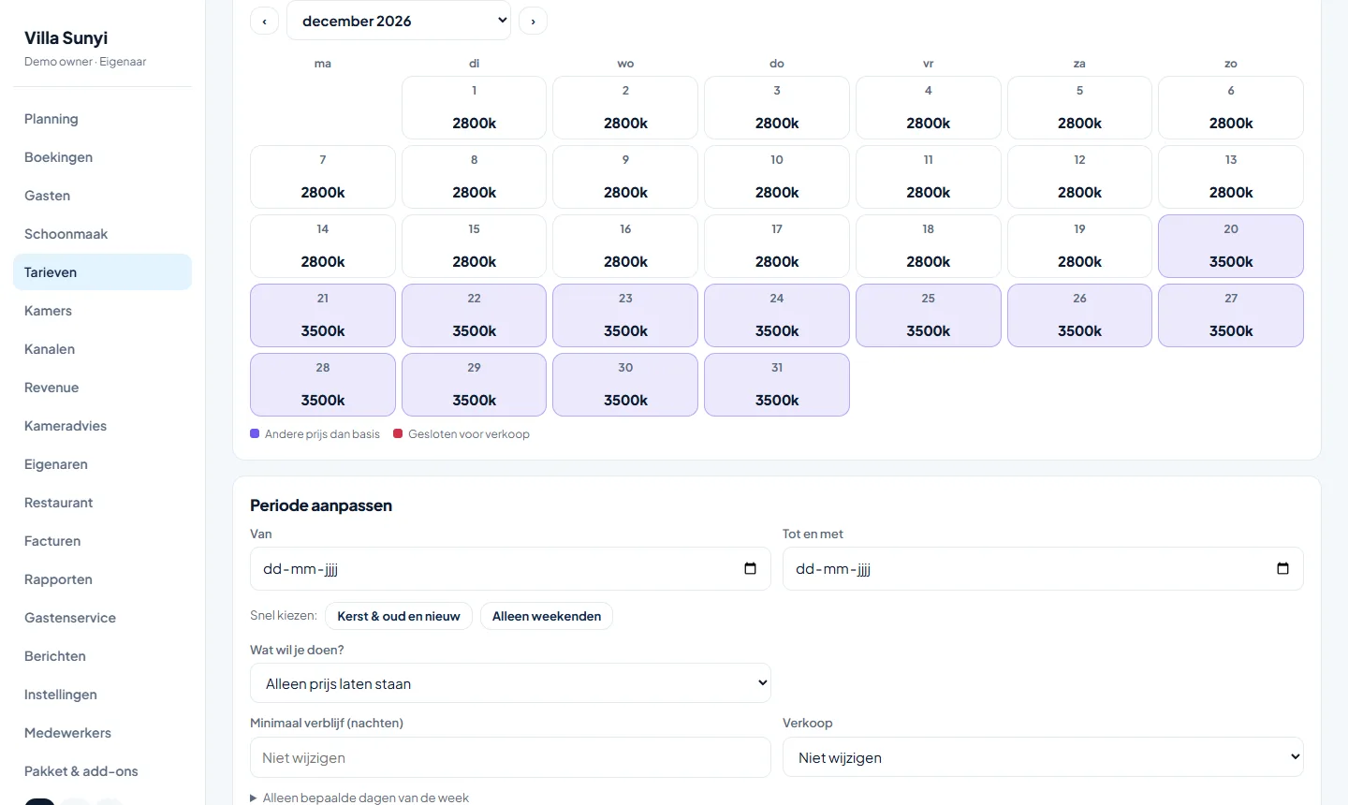
Task: Focus the Van date field
Action: (510, 568)
